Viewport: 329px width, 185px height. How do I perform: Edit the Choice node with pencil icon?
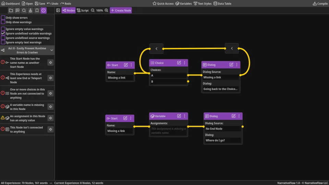(x=179, y=63)
